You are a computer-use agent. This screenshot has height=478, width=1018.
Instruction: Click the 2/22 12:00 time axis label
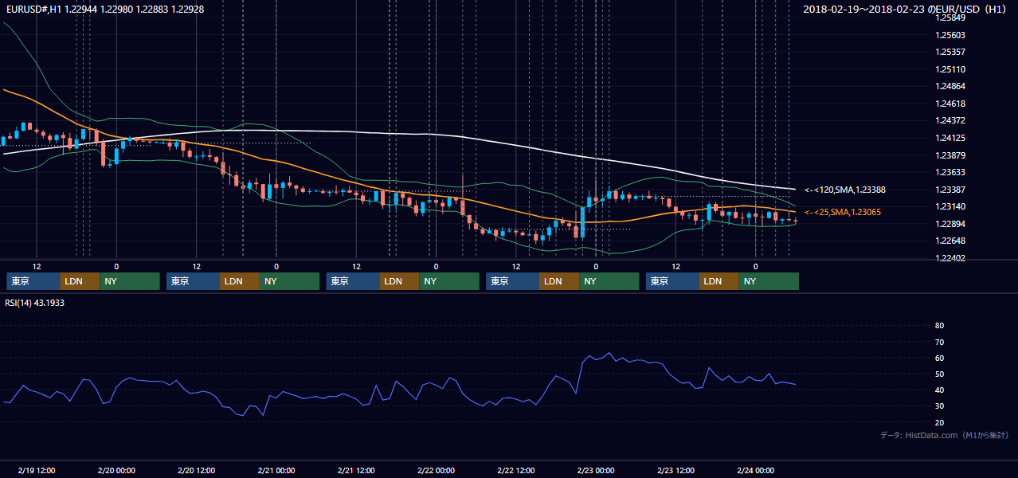click(515, 470)
